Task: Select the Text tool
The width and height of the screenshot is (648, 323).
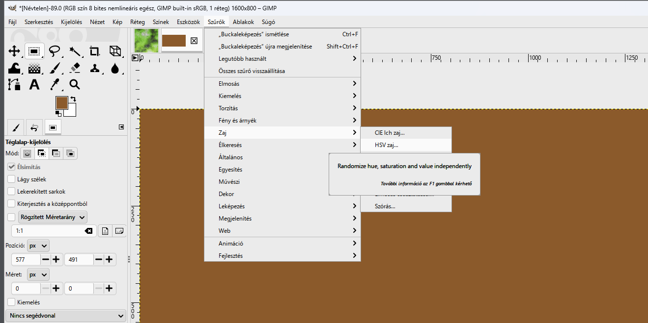Action: click(x=34, y=84)
